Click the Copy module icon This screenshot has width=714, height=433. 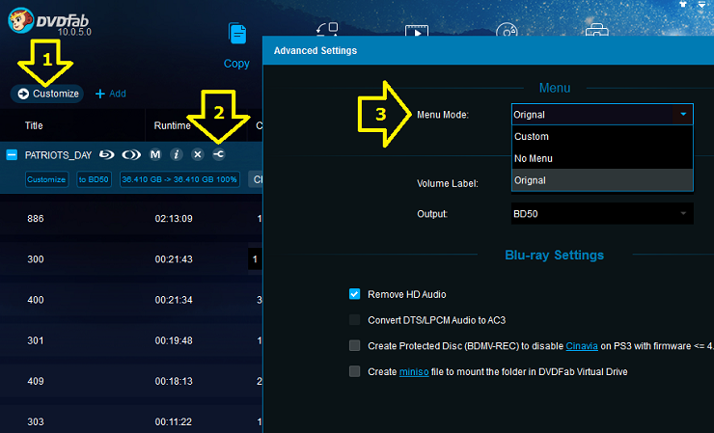point(236,37)
